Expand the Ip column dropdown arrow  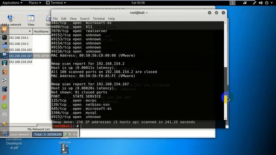pyautogui.click(x=30, y=31)
